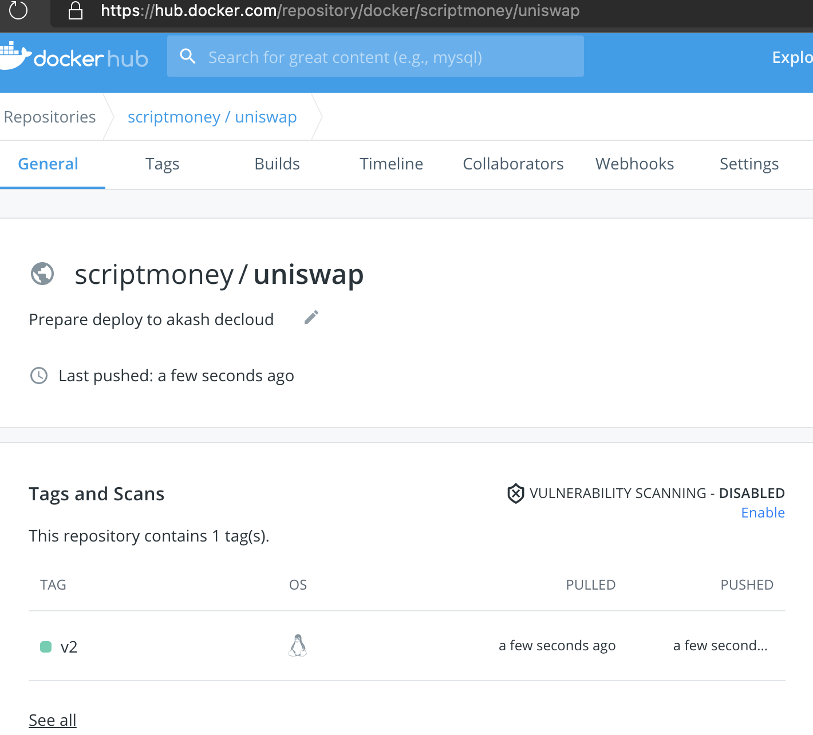Click the padlock icon in address bar

(x=76, y=10)
